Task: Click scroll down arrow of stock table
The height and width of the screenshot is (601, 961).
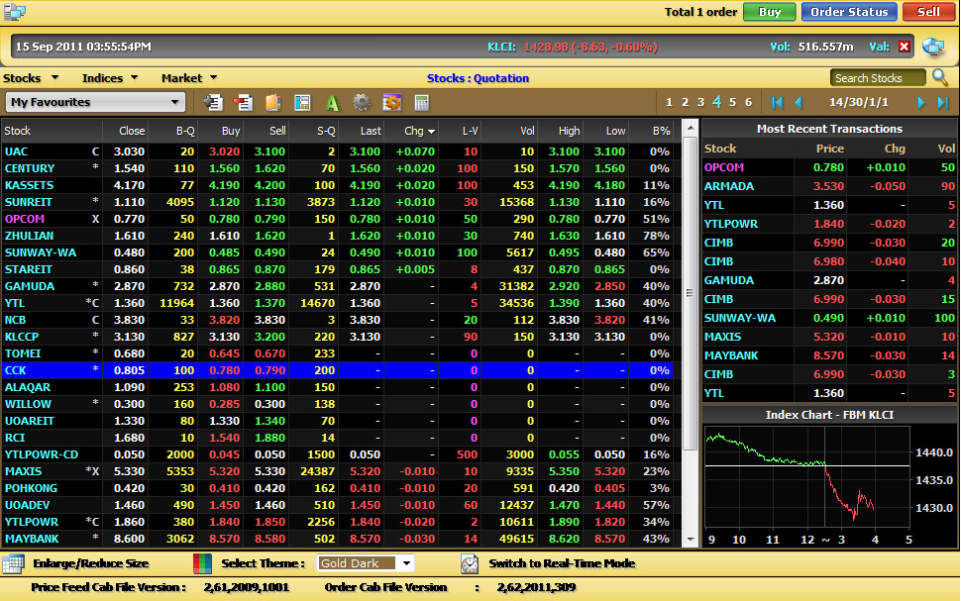Action: 691,540
